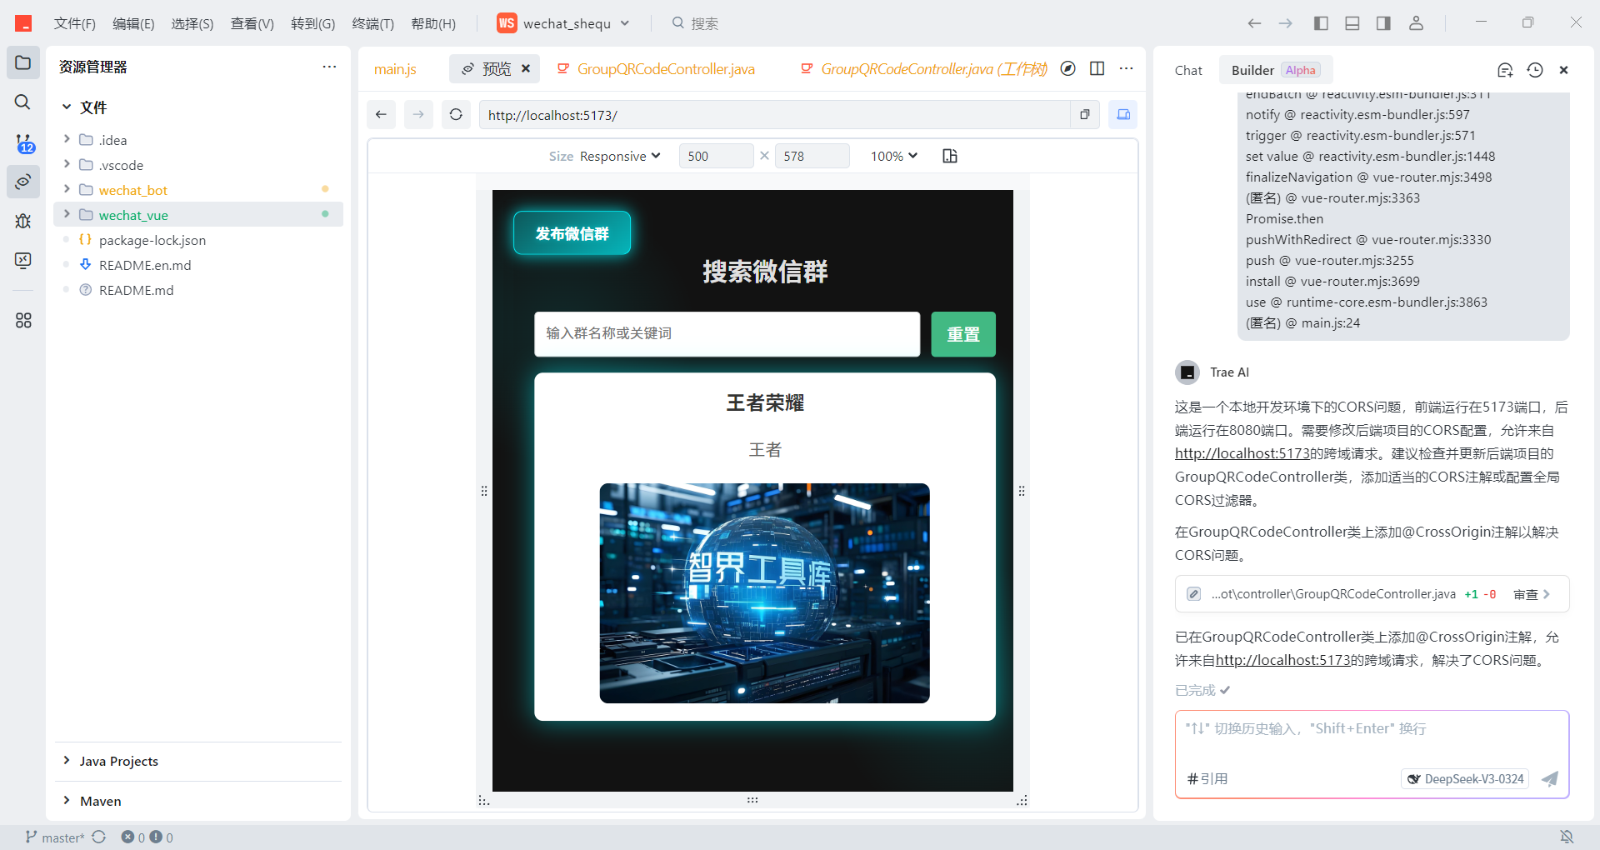
Task: Show chat history
Action: click(1535, 70)
